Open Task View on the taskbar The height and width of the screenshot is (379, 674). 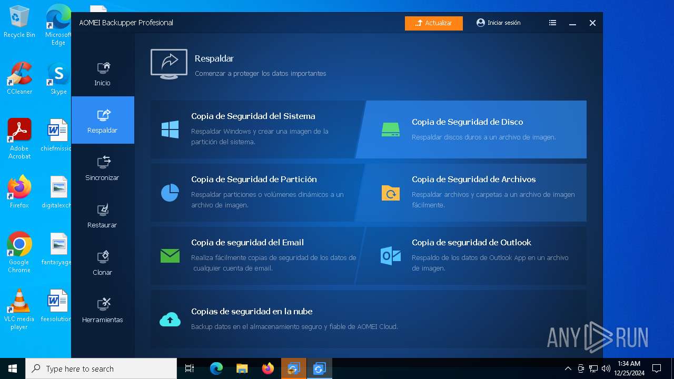tap(190, 368)
